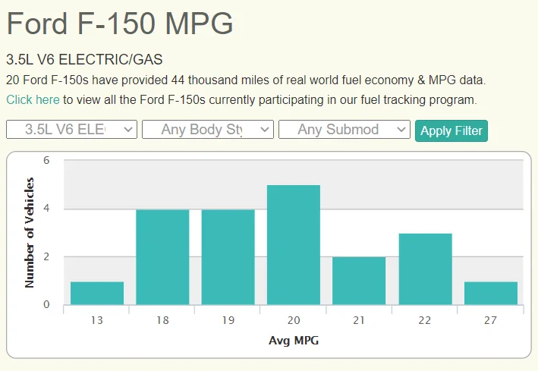Image resolution: width=538 pixels, height=371 pixels.
Task: Click the '20 Ford F-150s have provided' sentence
Action: [246, 80]
